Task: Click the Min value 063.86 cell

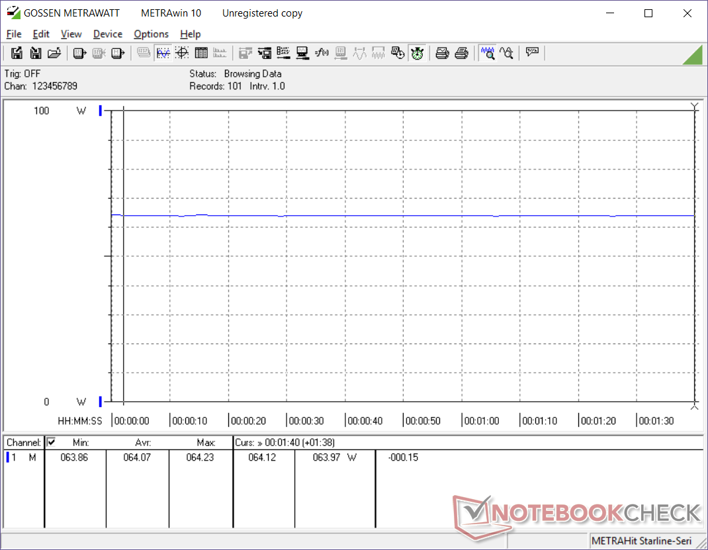Action: [x=75, y=457]
